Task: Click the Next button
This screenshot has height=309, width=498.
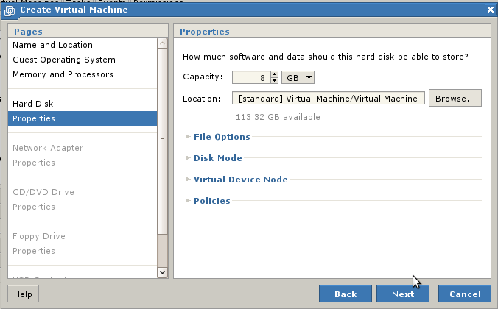Action: 403,294
